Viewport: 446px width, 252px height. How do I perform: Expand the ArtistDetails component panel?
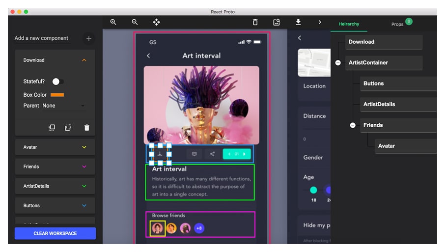[84, 186]
